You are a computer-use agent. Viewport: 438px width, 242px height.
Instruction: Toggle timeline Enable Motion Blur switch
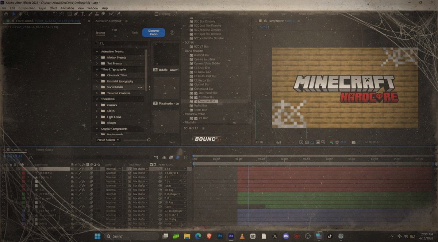178,157
